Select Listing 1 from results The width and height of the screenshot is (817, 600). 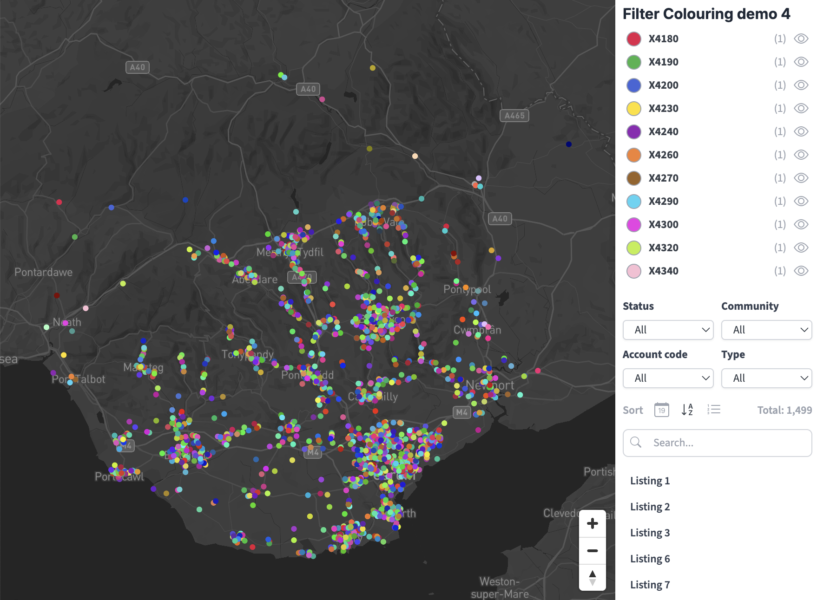pyautogui.click(x=650, y=481)
